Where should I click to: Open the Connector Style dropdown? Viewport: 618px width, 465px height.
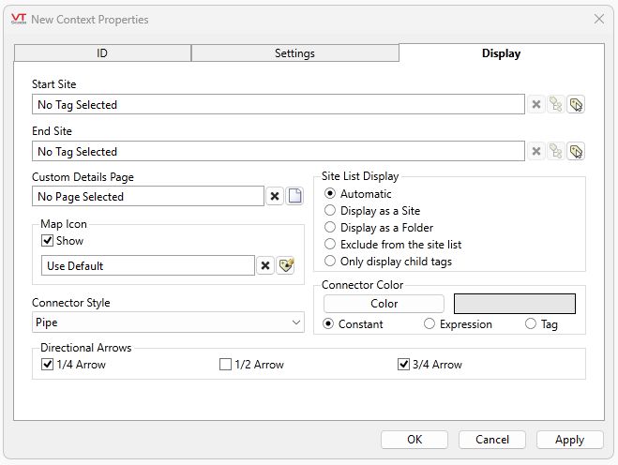pos(168,322)
